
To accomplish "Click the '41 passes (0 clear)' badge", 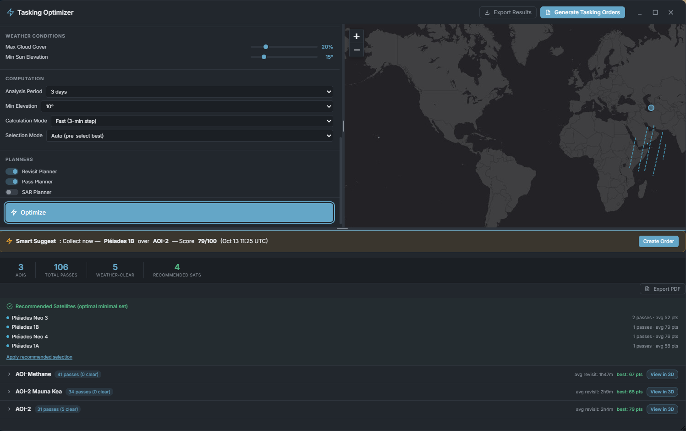I will (78, 375).
